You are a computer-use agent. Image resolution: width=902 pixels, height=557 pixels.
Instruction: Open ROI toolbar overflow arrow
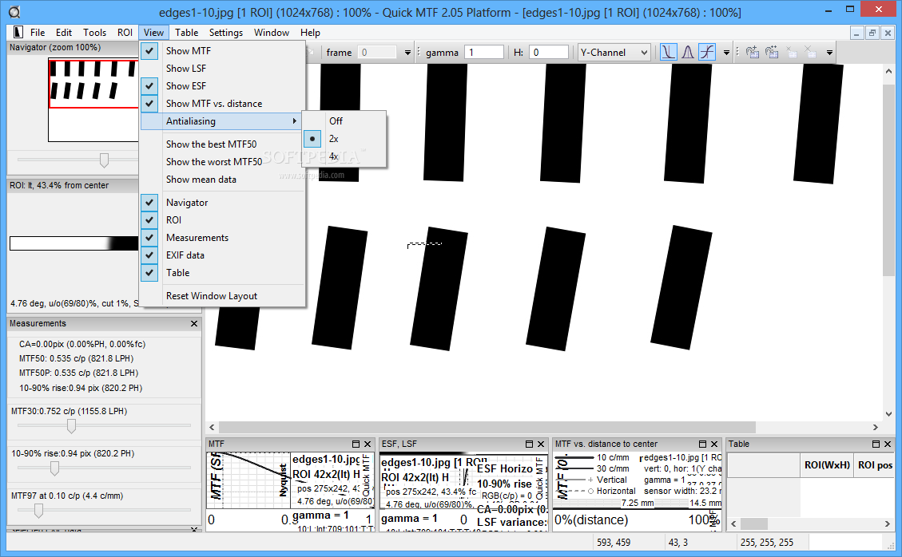829,53
